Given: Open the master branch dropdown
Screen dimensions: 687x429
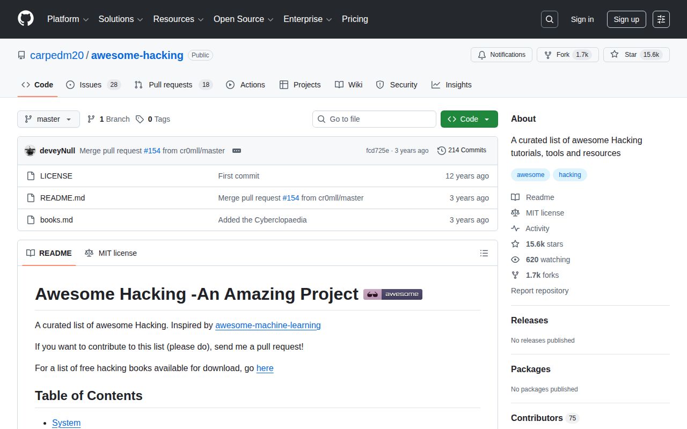Looking at the screenshot, I should 48,119.
